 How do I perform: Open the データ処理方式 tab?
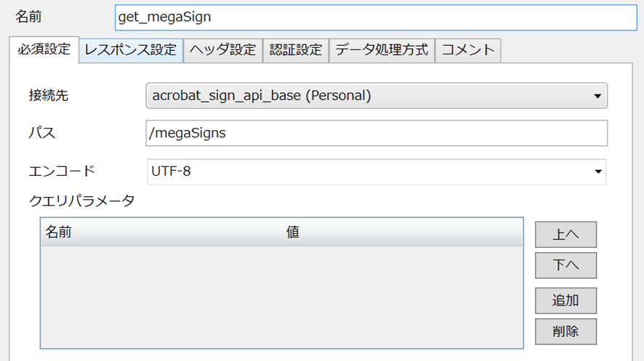tap(382, 51)
